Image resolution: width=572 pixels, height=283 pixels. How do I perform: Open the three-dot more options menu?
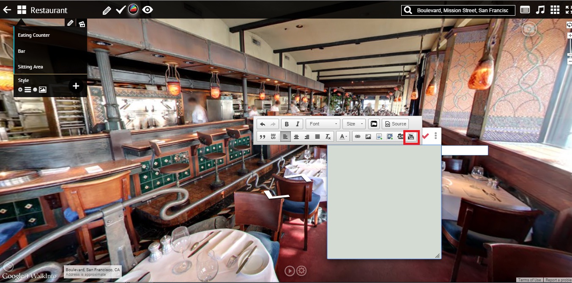pos(435,136)
